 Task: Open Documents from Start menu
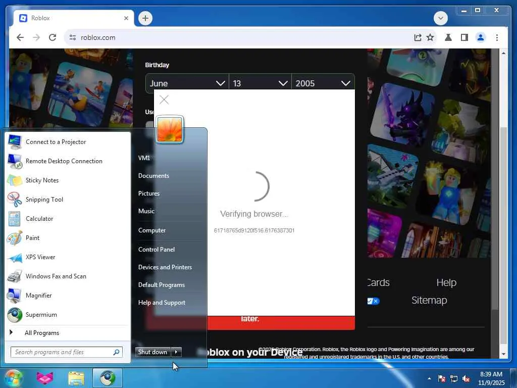tap(153, 175)
